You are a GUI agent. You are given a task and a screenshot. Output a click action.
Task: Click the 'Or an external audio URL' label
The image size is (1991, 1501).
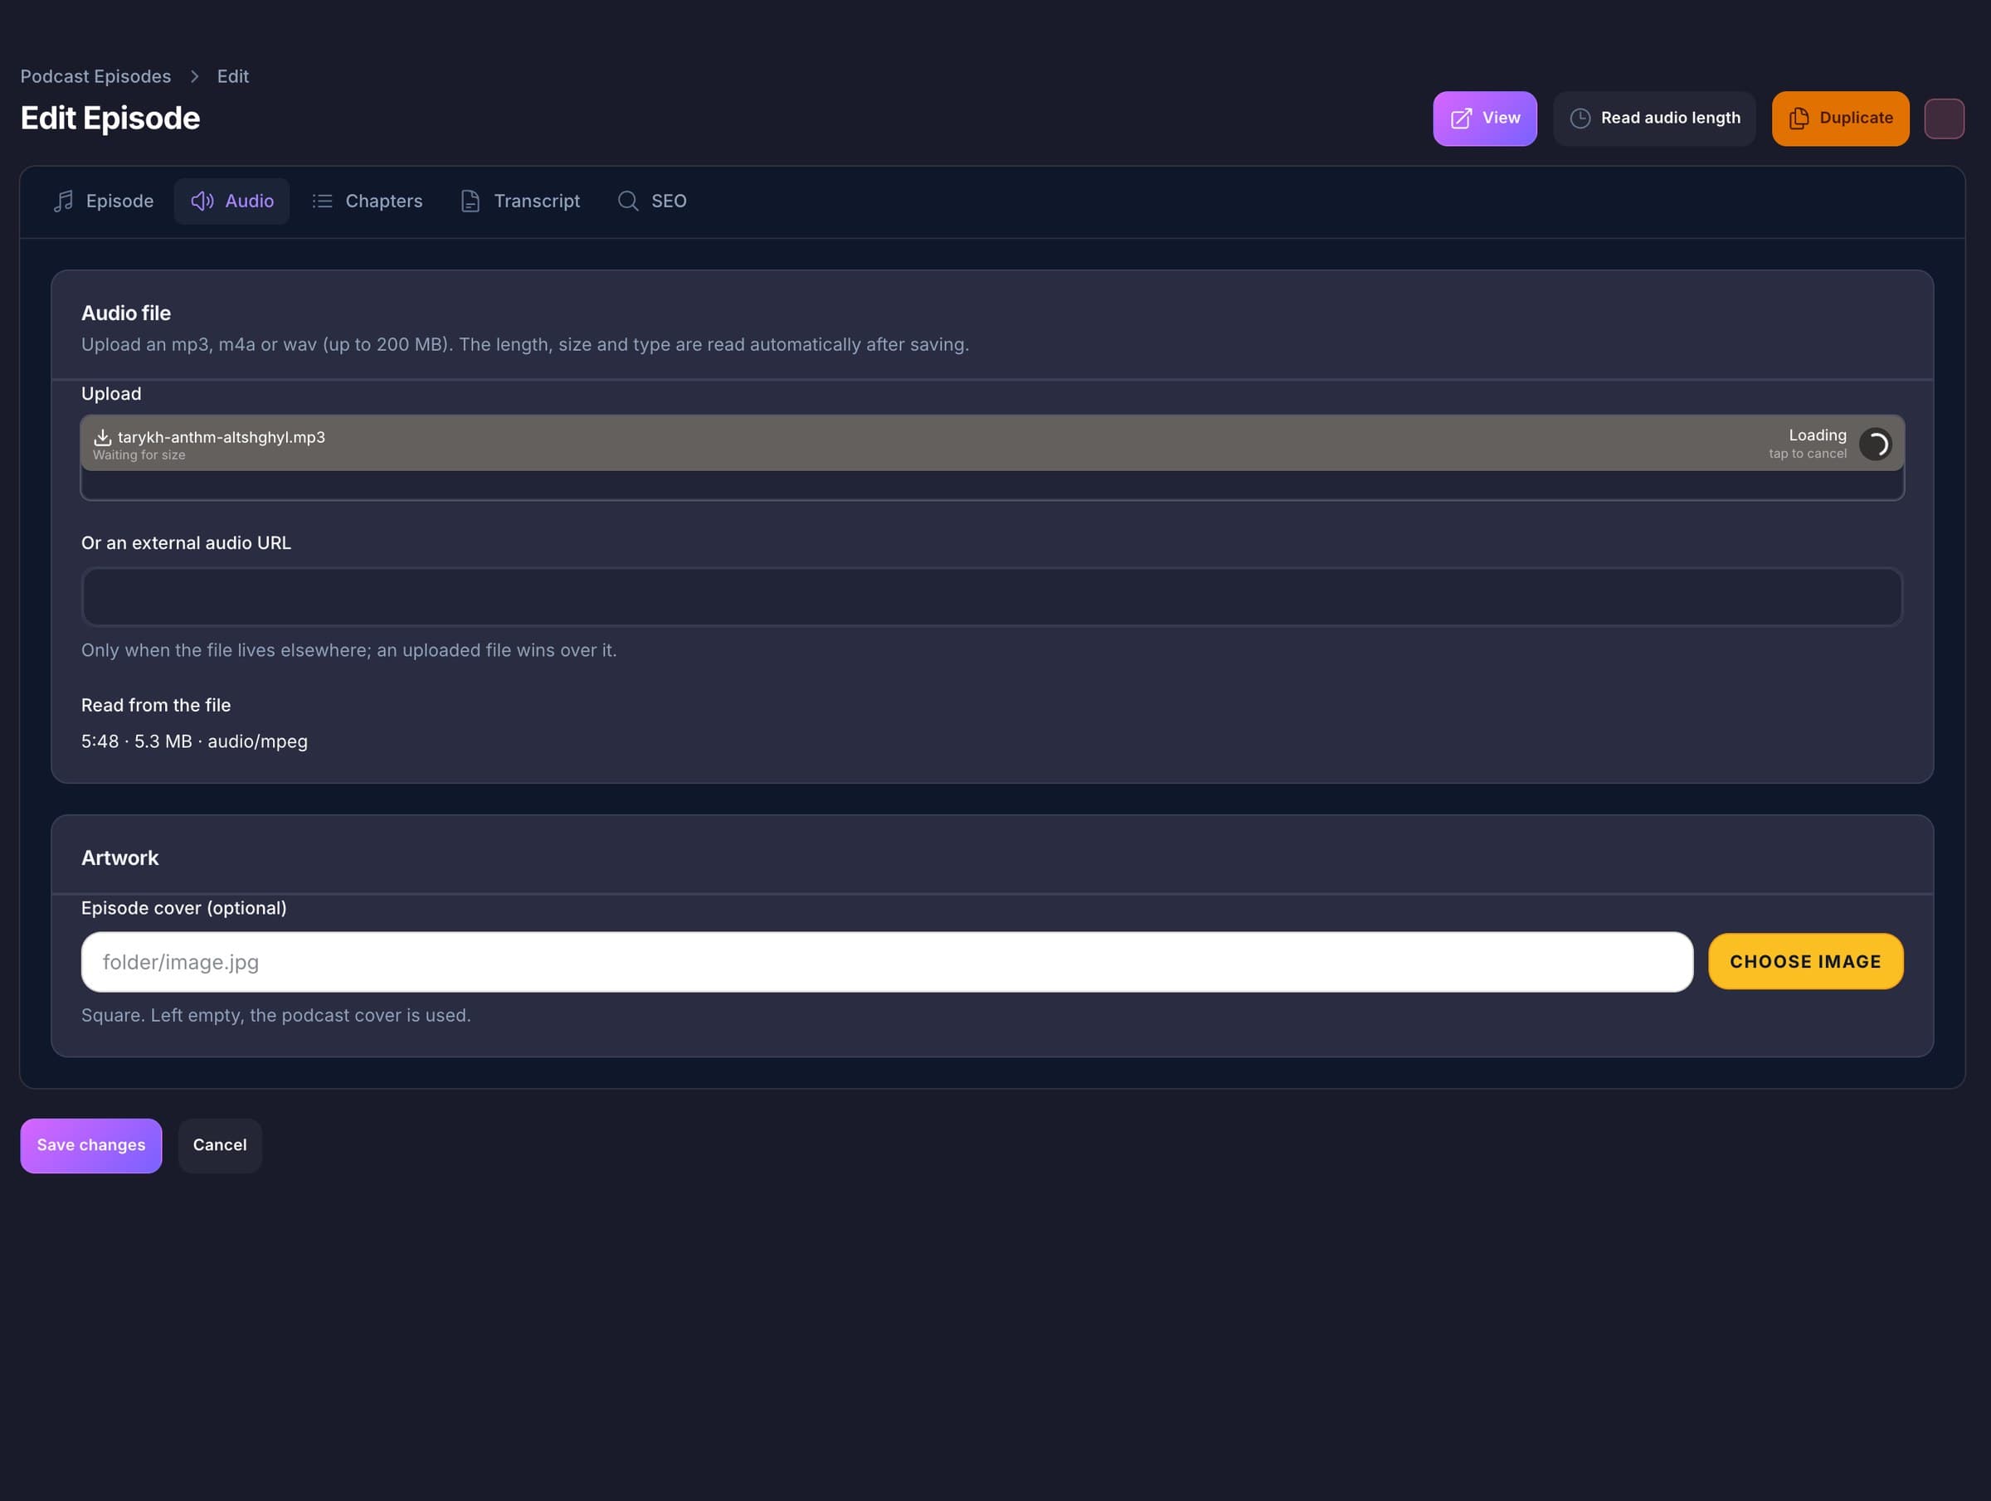(187, 542)
